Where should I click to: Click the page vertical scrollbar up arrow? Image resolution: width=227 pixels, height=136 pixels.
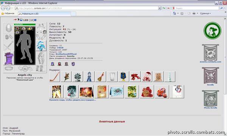click(225, 18)
